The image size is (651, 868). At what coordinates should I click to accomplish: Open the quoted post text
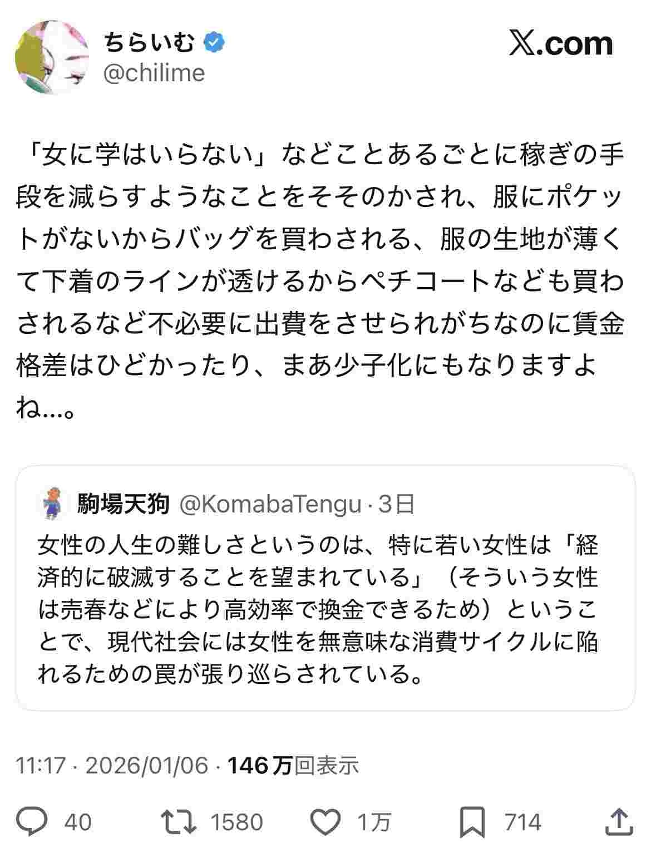317,609
